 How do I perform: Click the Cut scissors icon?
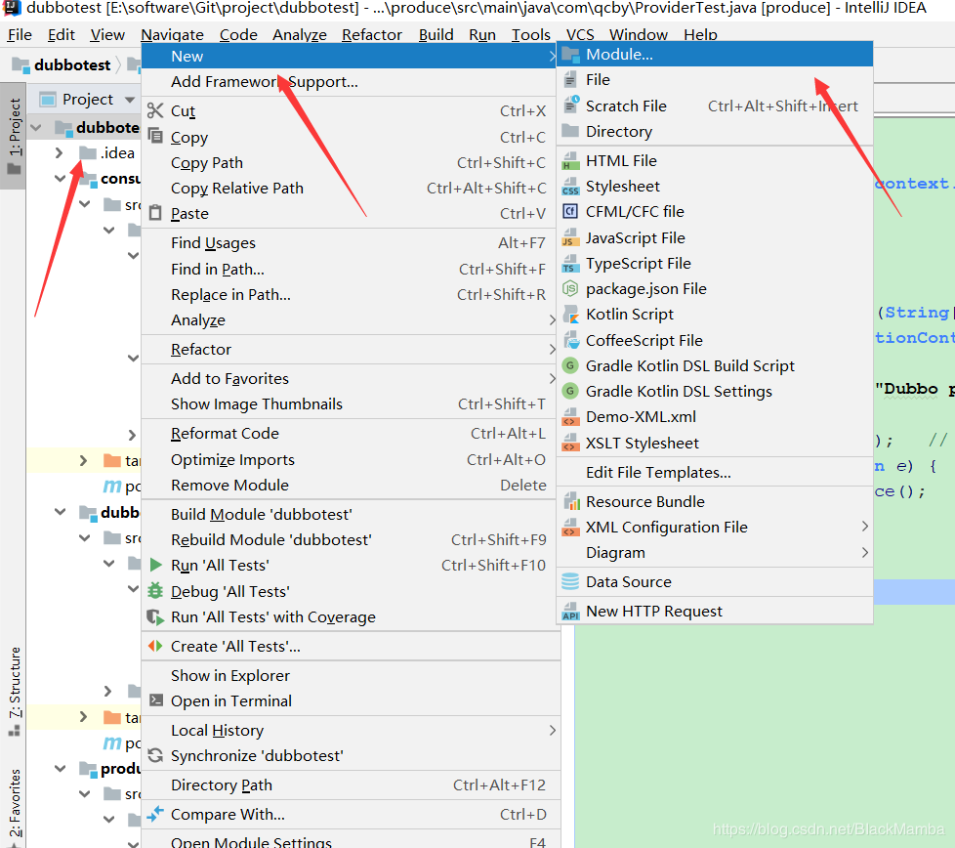(155, 110)
